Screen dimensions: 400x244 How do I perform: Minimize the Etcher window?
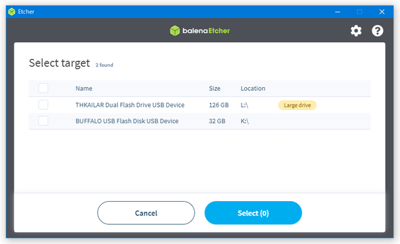click(x=337, y=12)
